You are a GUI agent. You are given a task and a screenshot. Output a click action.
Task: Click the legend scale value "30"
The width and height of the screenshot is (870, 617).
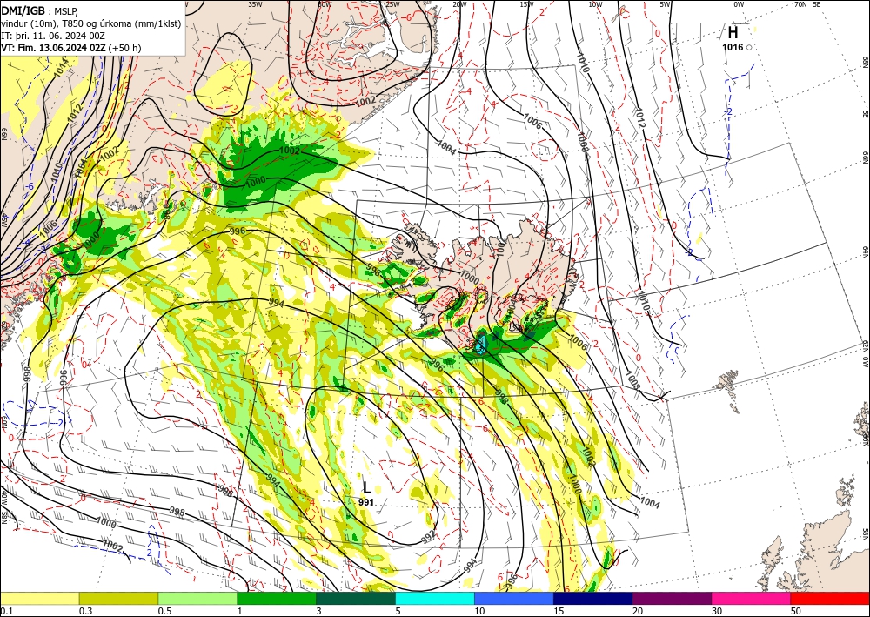[x=718, y=611]
